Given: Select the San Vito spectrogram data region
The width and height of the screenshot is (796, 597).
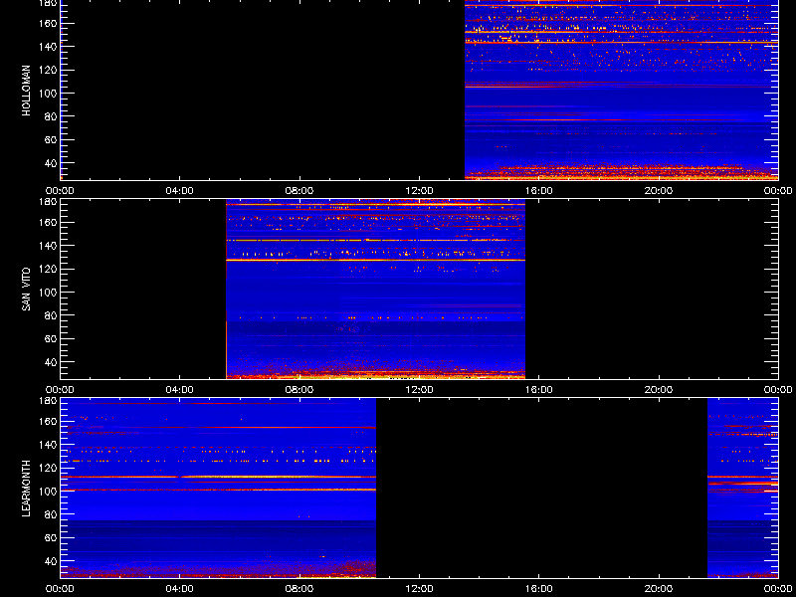Looking at the screenshot, I should [x=376, y=290].
